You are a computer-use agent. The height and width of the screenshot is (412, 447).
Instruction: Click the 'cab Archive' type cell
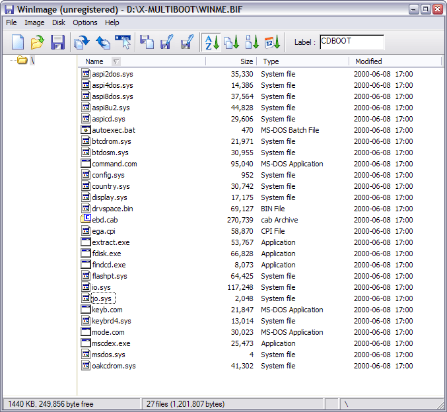pos(279,220)
